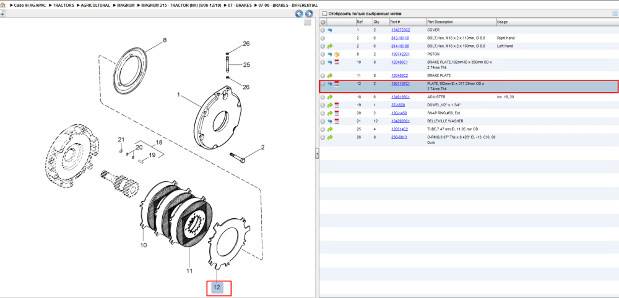Open the red list icon on part 120486C1

337,62
